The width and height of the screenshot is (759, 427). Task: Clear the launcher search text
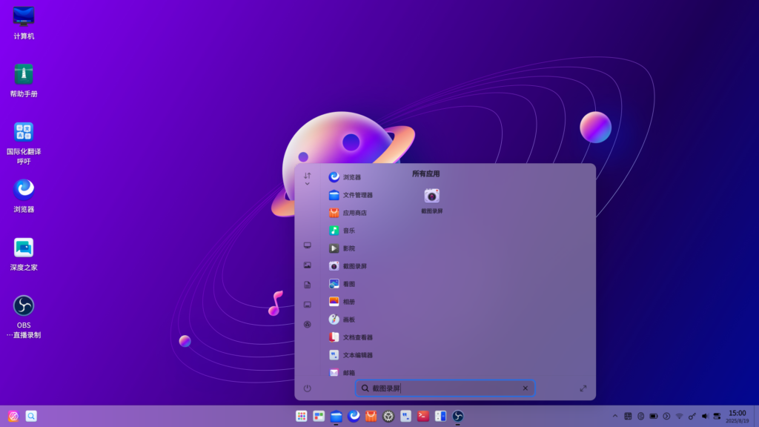(x=525, y=388)
